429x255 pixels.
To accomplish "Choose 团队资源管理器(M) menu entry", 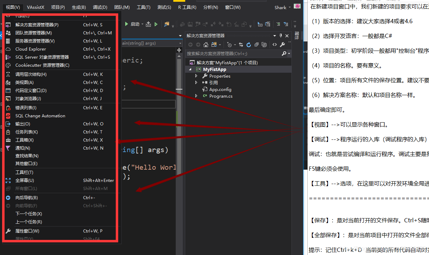I will tap(62, 33).
